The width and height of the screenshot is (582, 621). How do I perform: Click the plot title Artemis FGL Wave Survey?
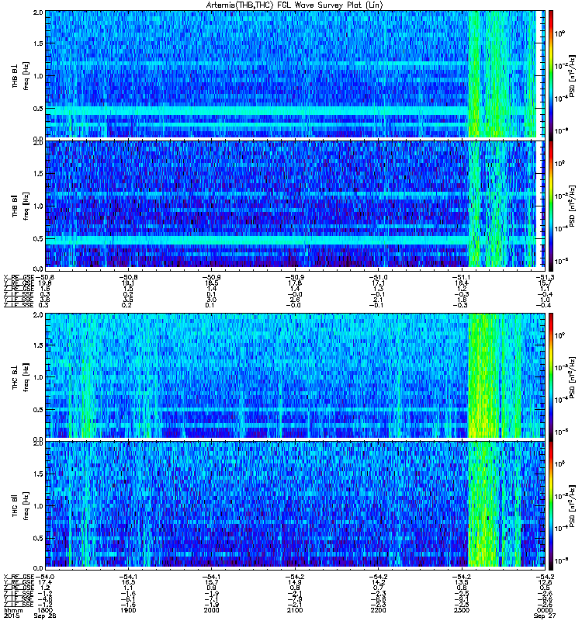point(295,5)
